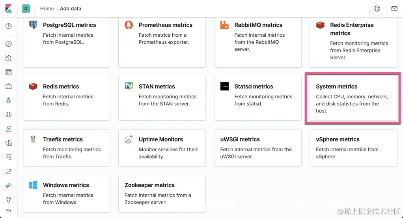
Task: Click 'Fetch monitoring metrics from statsd.' text
Action: pos(263,100)
